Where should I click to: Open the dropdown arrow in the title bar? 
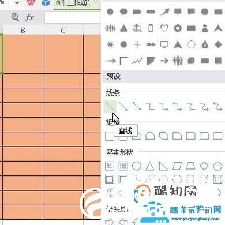pyautogui.click(x=17, y=3)
